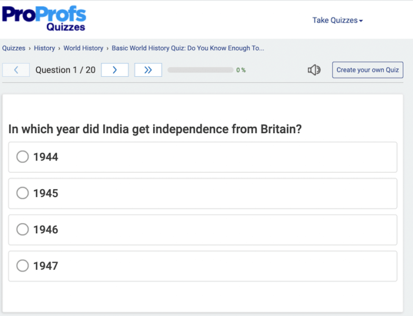Toggle the audio speaker icon
Screen dimensions: 413x316
pyautogui.click(x=314, y=70)
